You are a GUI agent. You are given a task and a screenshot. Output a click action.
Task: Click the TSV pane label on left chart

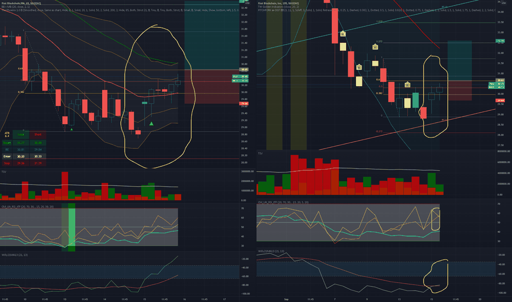pos(4,172)
